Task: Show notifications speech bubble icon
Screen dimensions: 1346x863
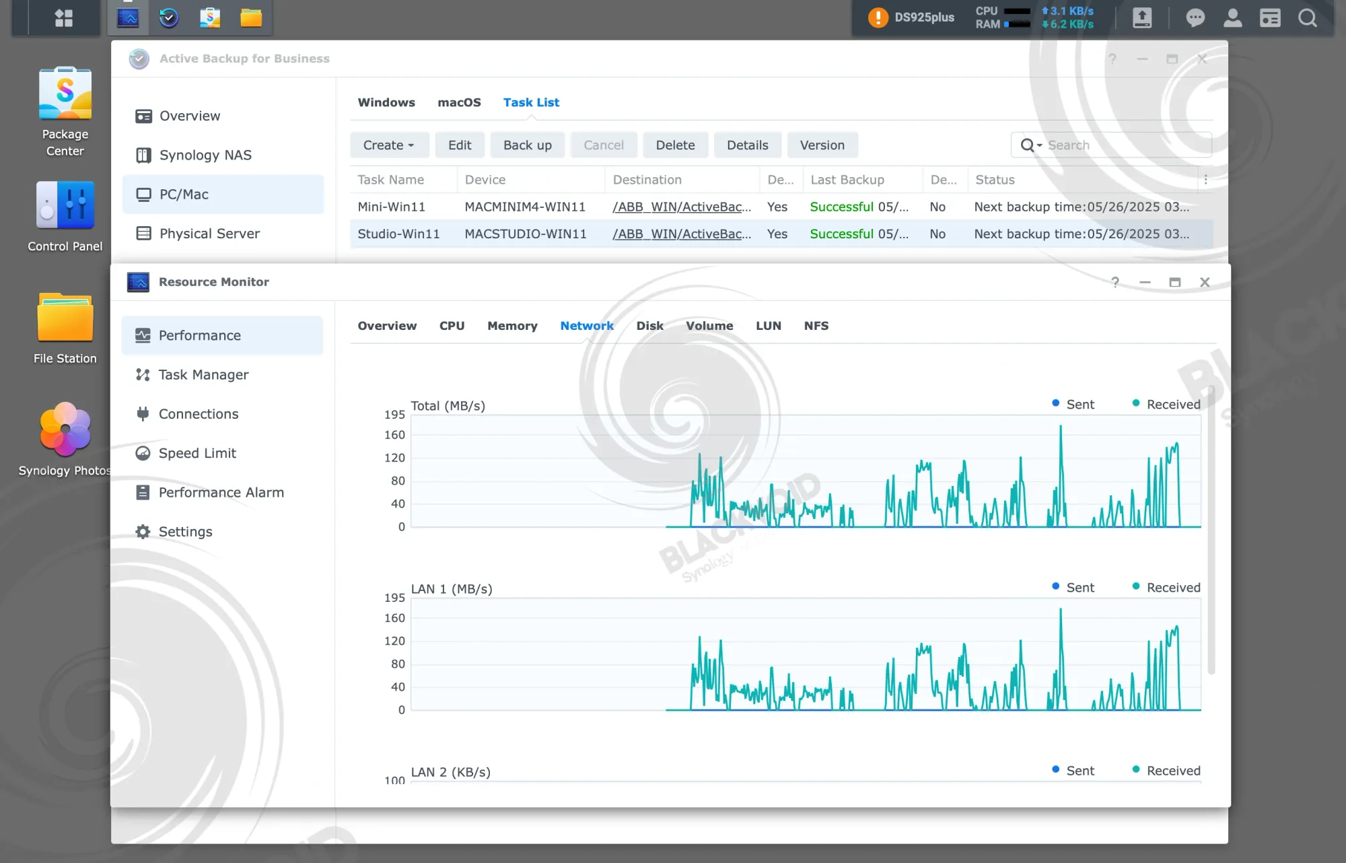Action: (1195, 18)
